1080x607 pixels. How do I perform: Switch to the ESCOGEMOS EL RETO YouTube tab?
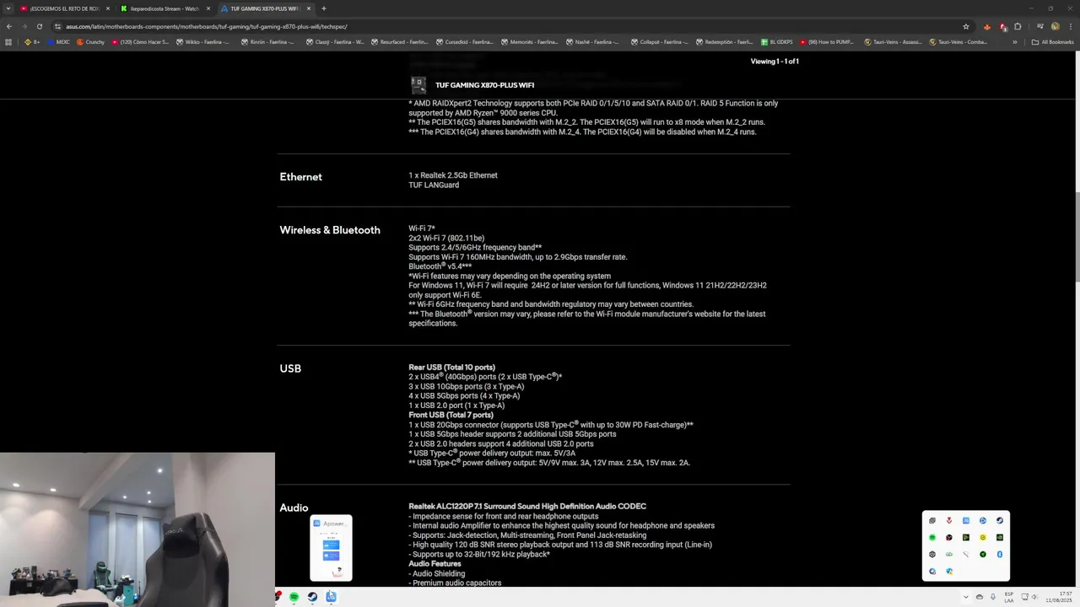66,8
